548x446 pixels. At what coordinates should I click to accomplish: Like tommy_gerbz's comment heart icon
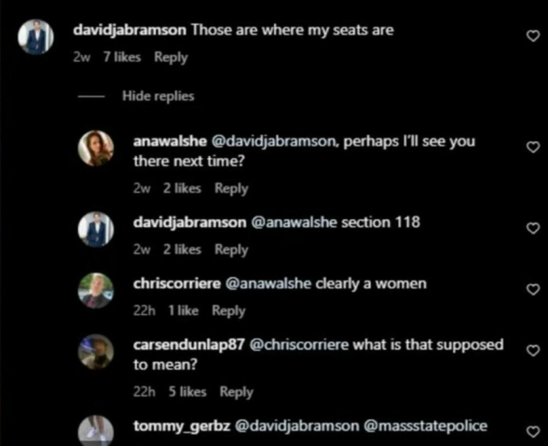(x=533, y=431)
